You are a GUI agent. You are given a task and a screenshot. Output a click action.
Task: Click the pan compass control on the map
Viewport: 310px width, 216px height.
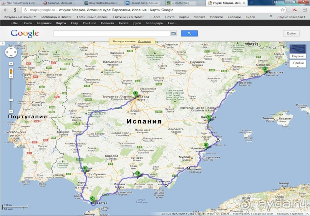click(x=11, y=52)
